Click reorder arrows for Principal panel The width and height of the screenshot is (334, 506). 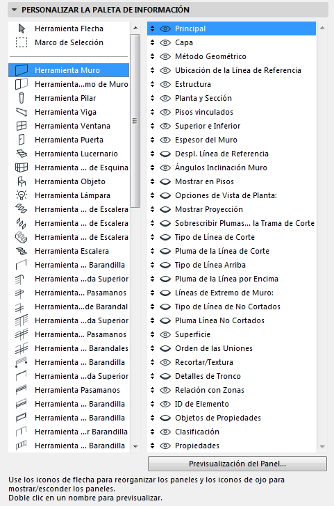pos(153,28)
